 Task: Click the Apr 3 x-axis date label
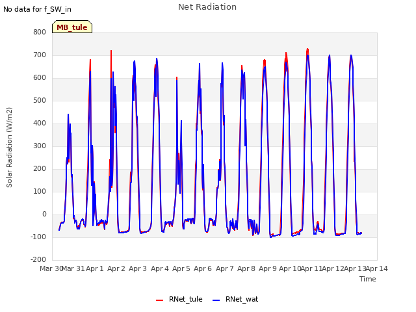(138, 268)
